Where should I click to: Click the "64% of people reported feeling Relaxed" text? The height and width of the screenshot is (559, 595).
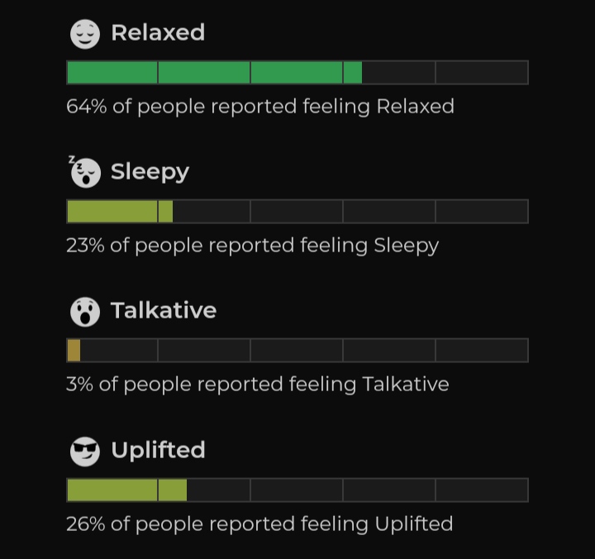260,107
